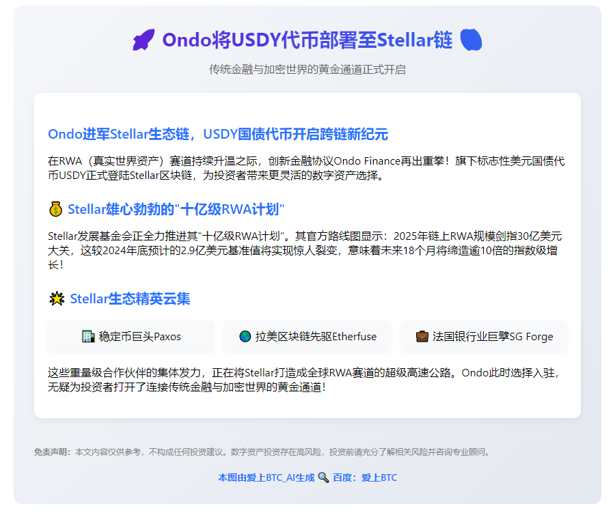Click the paragraph starting 在RWA（真实世界资产）

pos(307,168)
